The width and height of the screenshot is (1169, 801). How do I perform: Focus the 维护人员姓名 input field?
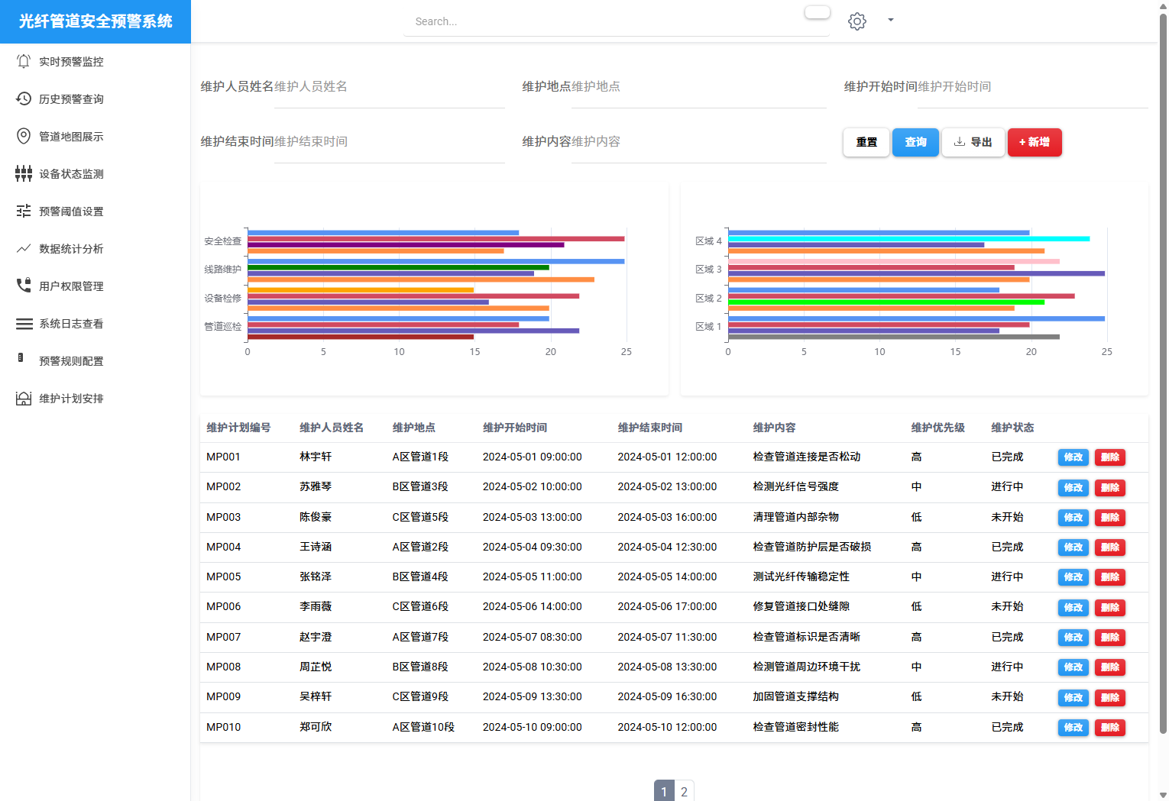pos(388,87)
